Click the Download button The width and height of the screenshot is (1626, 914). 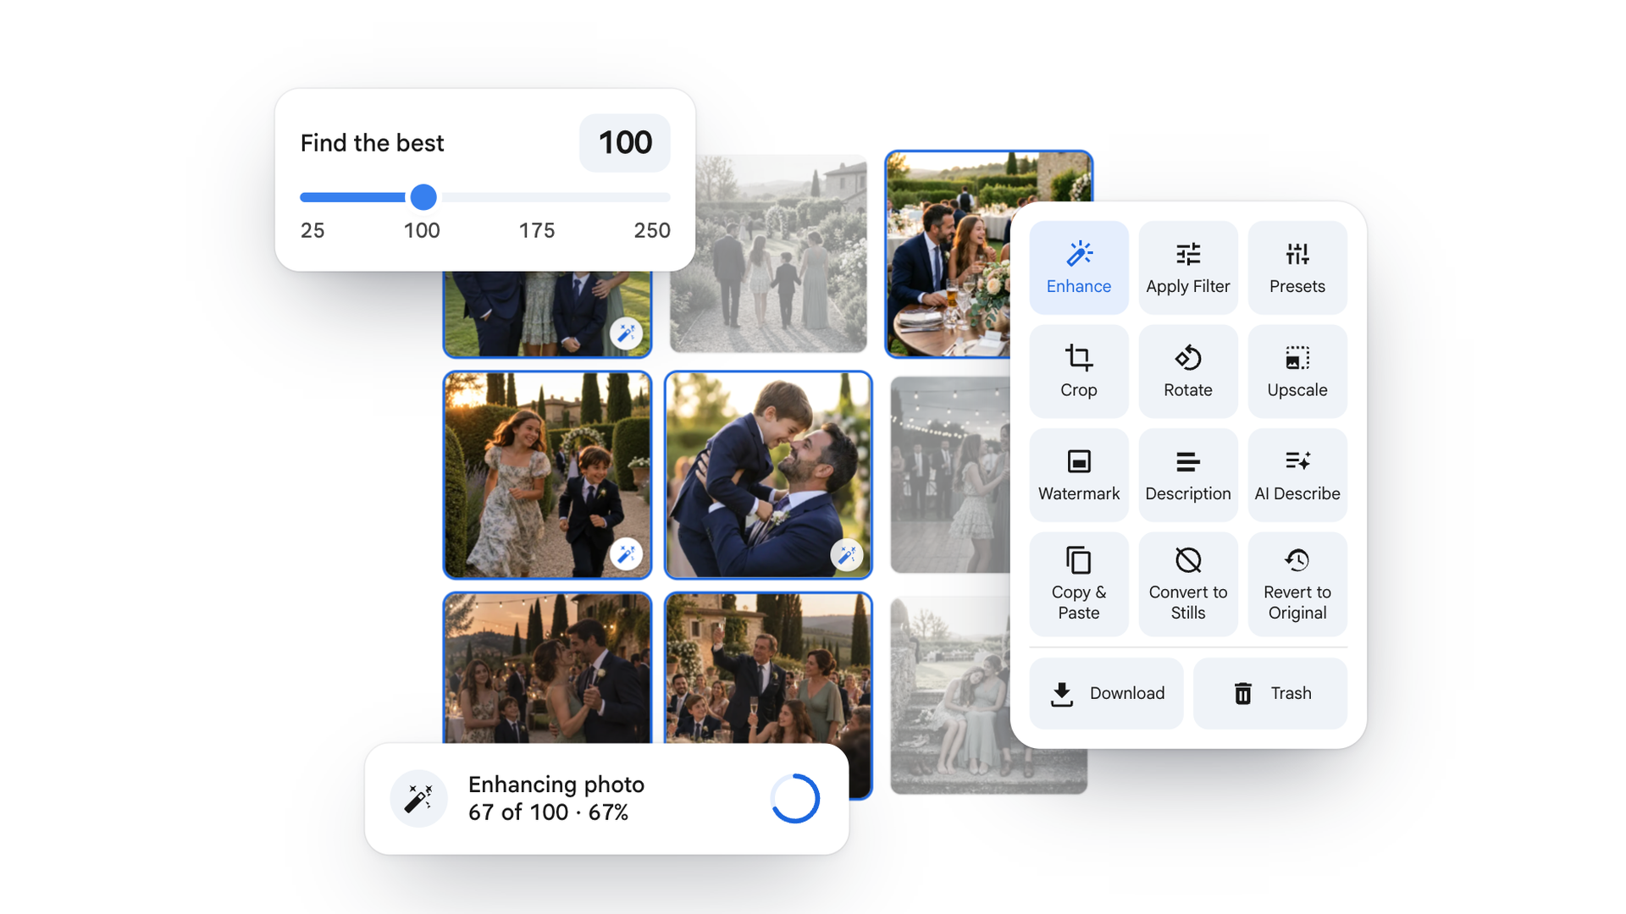pos(1106,693)
